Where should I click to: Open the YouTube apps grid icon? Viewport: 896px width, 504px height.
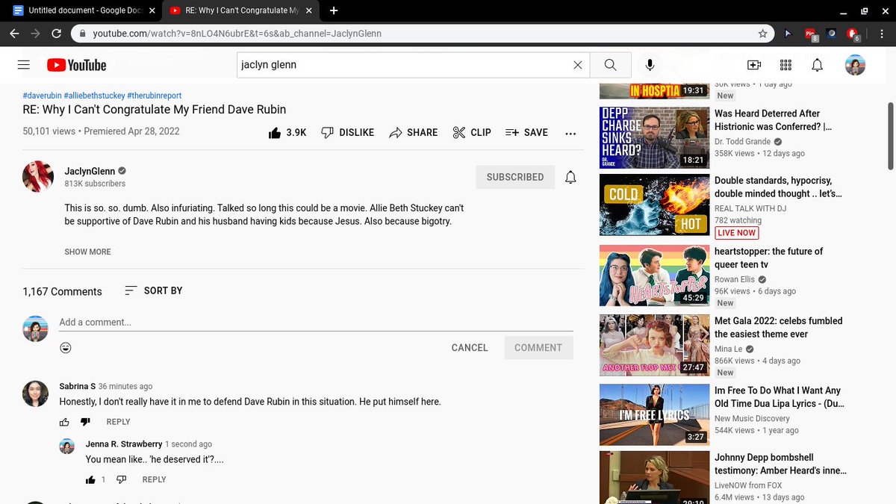coord(785,65)
